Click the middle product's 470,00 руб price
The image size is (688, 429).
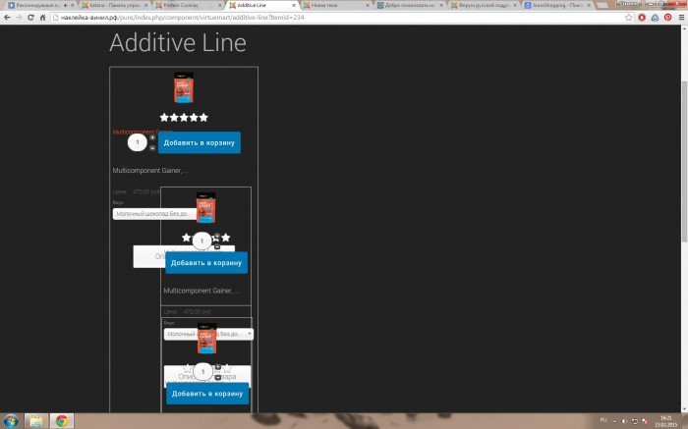pyautogui.click(x=197, y=311)
